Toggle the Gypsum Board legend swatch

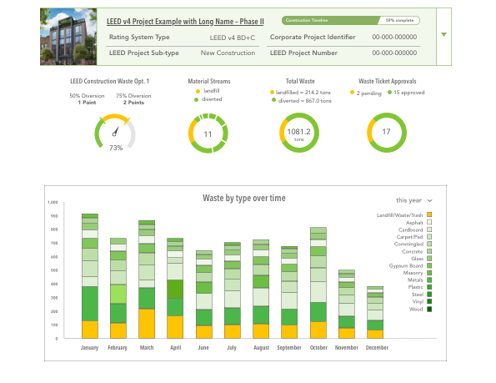(x=429, y=265)
